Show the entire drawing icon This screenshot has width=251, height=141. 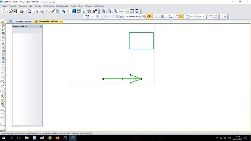pyautogui.click(x=132, y=11)
